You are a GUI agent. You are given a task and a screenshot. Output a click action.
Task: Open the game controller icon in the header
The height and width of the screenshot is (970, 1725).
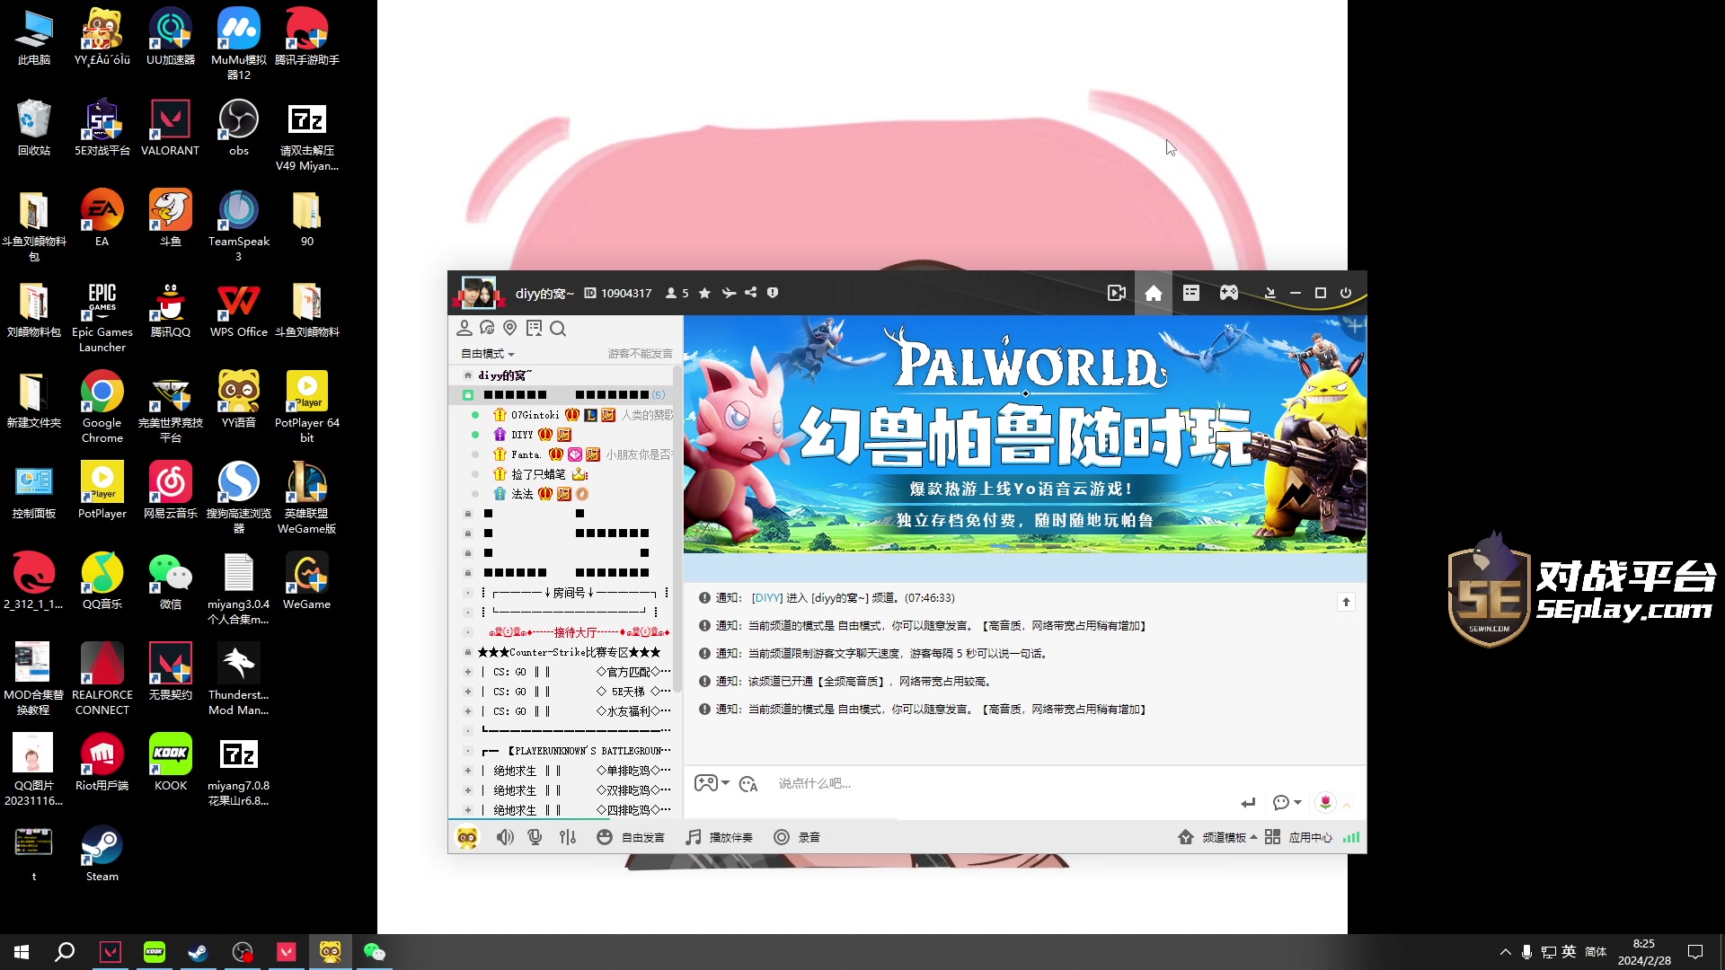point(1228,293)
